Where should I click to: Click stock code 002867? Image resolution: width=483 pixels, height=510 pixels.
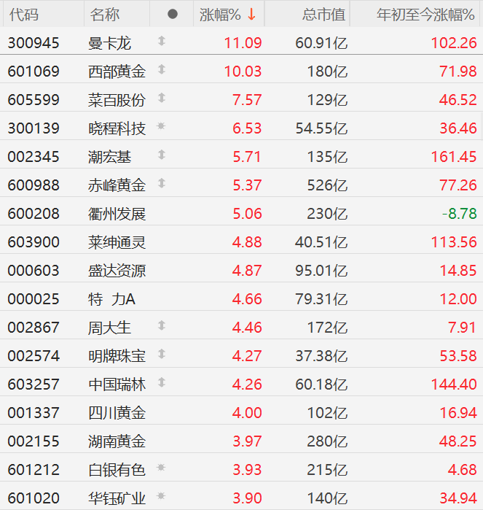(34, 328)
